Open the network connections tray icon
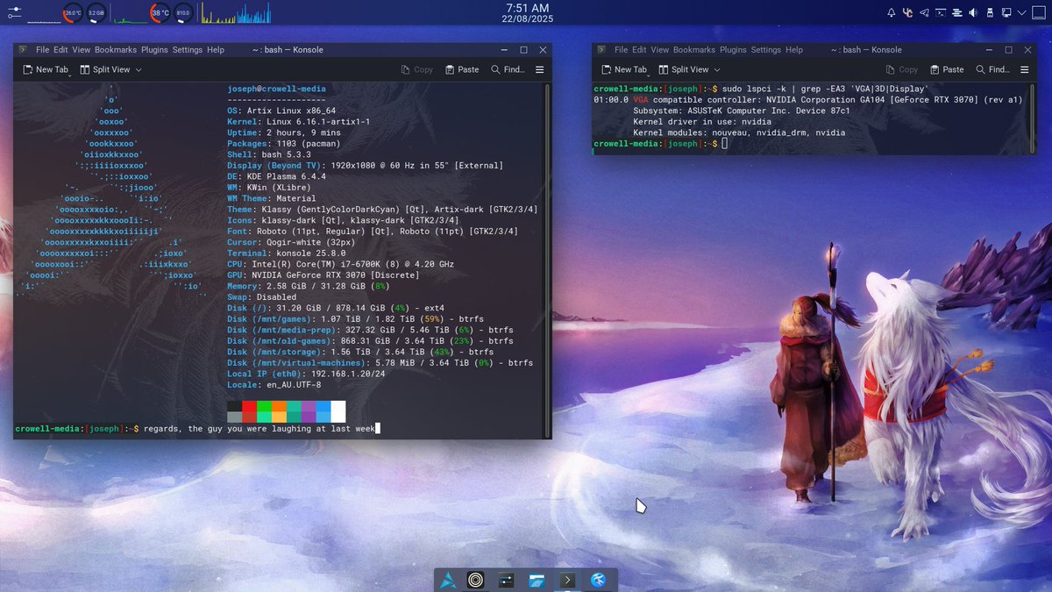The height and width of the screenshot is (592, 1052). 1006,12
